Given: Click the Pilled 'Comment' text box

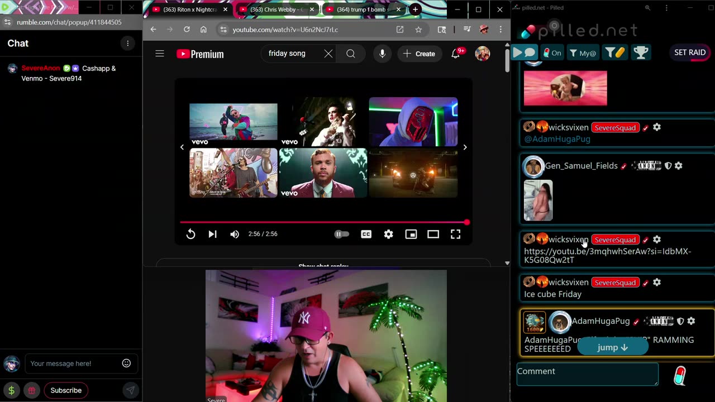Looking at the screenshot, I should click(x=588, y=374).
